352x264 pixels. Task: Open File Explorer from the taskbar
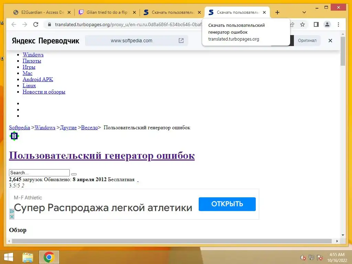tap(27, 257)
